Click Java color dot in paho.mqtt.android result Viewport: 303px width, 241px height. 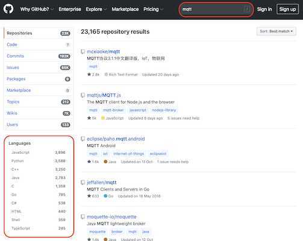click(x=105, y=162)
